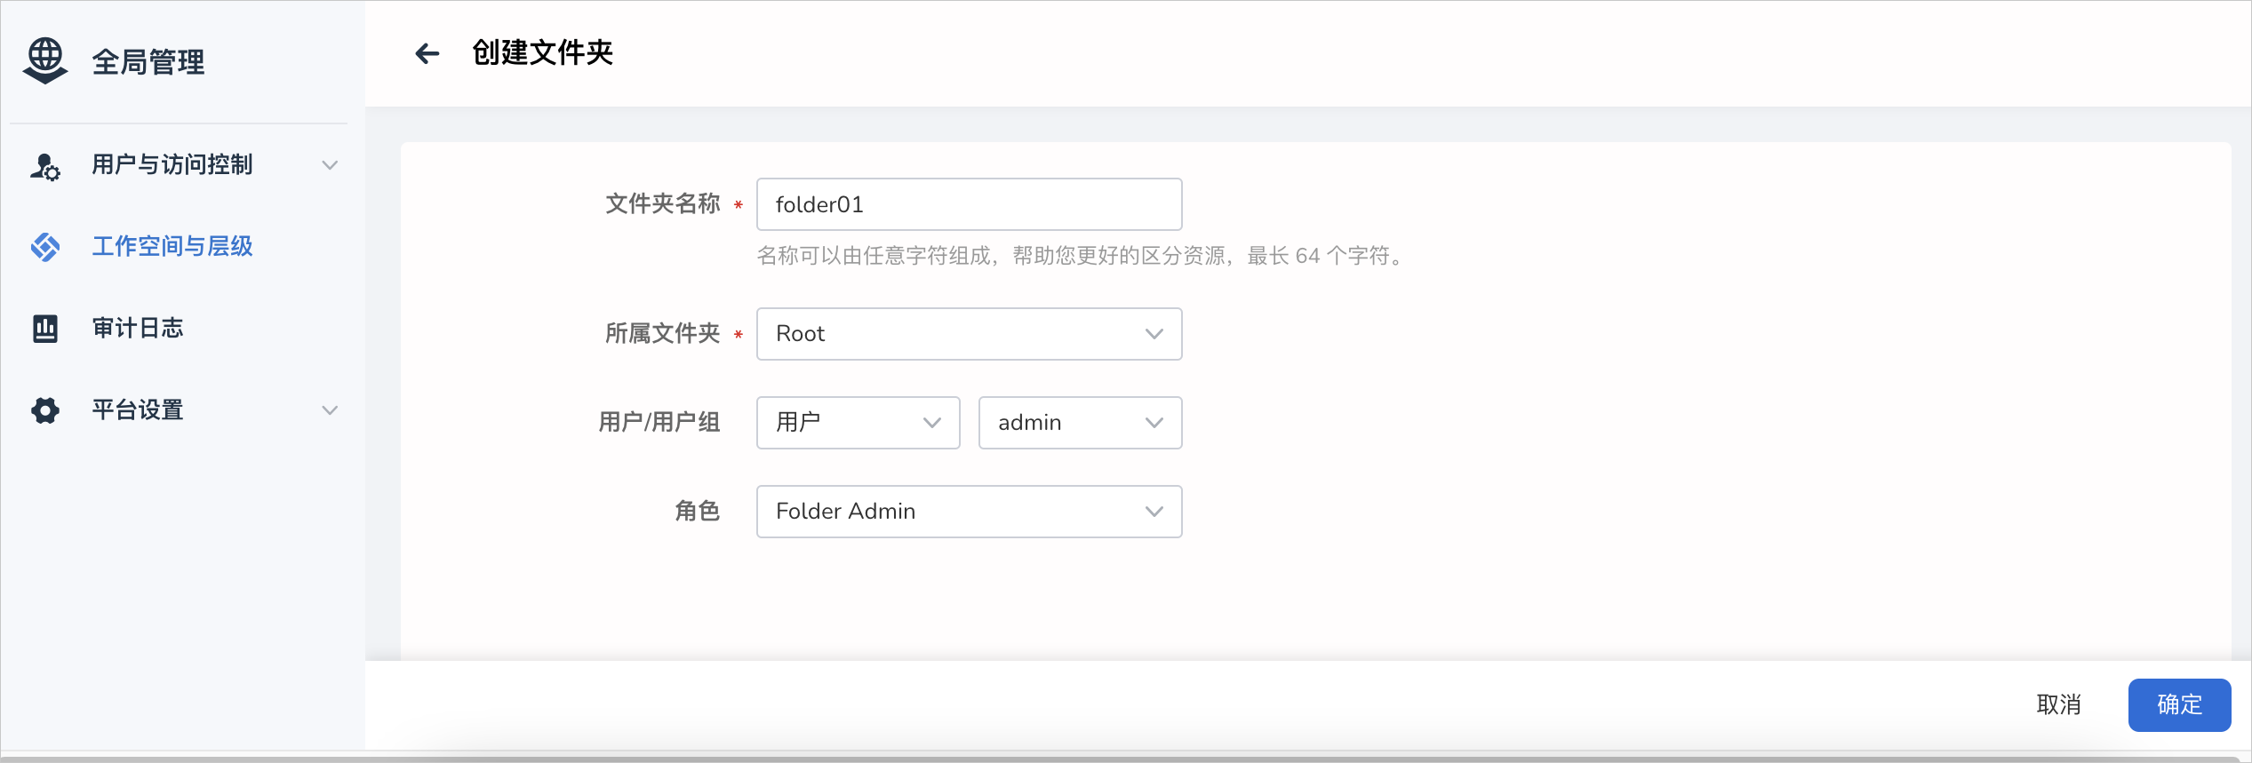Click the naming hint text below folder name
The width and height of the screenshot is (2252, 763).
(1082, 257)
